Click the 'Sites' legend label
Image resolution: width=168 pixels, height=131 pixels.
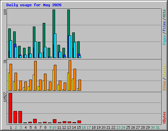pyautogui.click(x=164, y=86)
